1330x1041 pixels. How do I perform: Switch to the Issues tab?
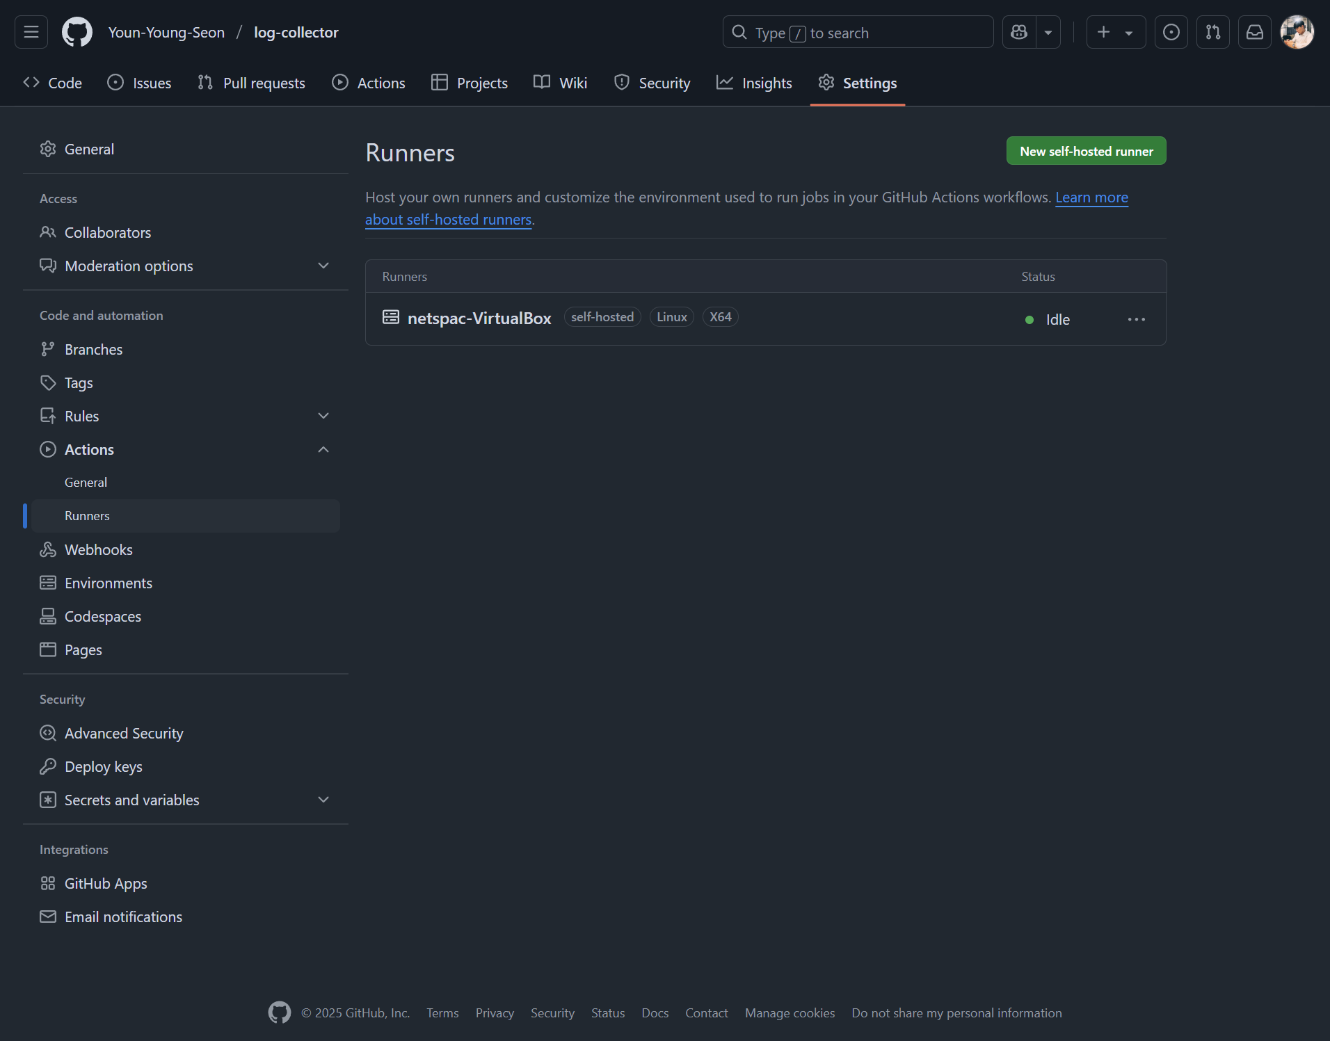(139, 83)
